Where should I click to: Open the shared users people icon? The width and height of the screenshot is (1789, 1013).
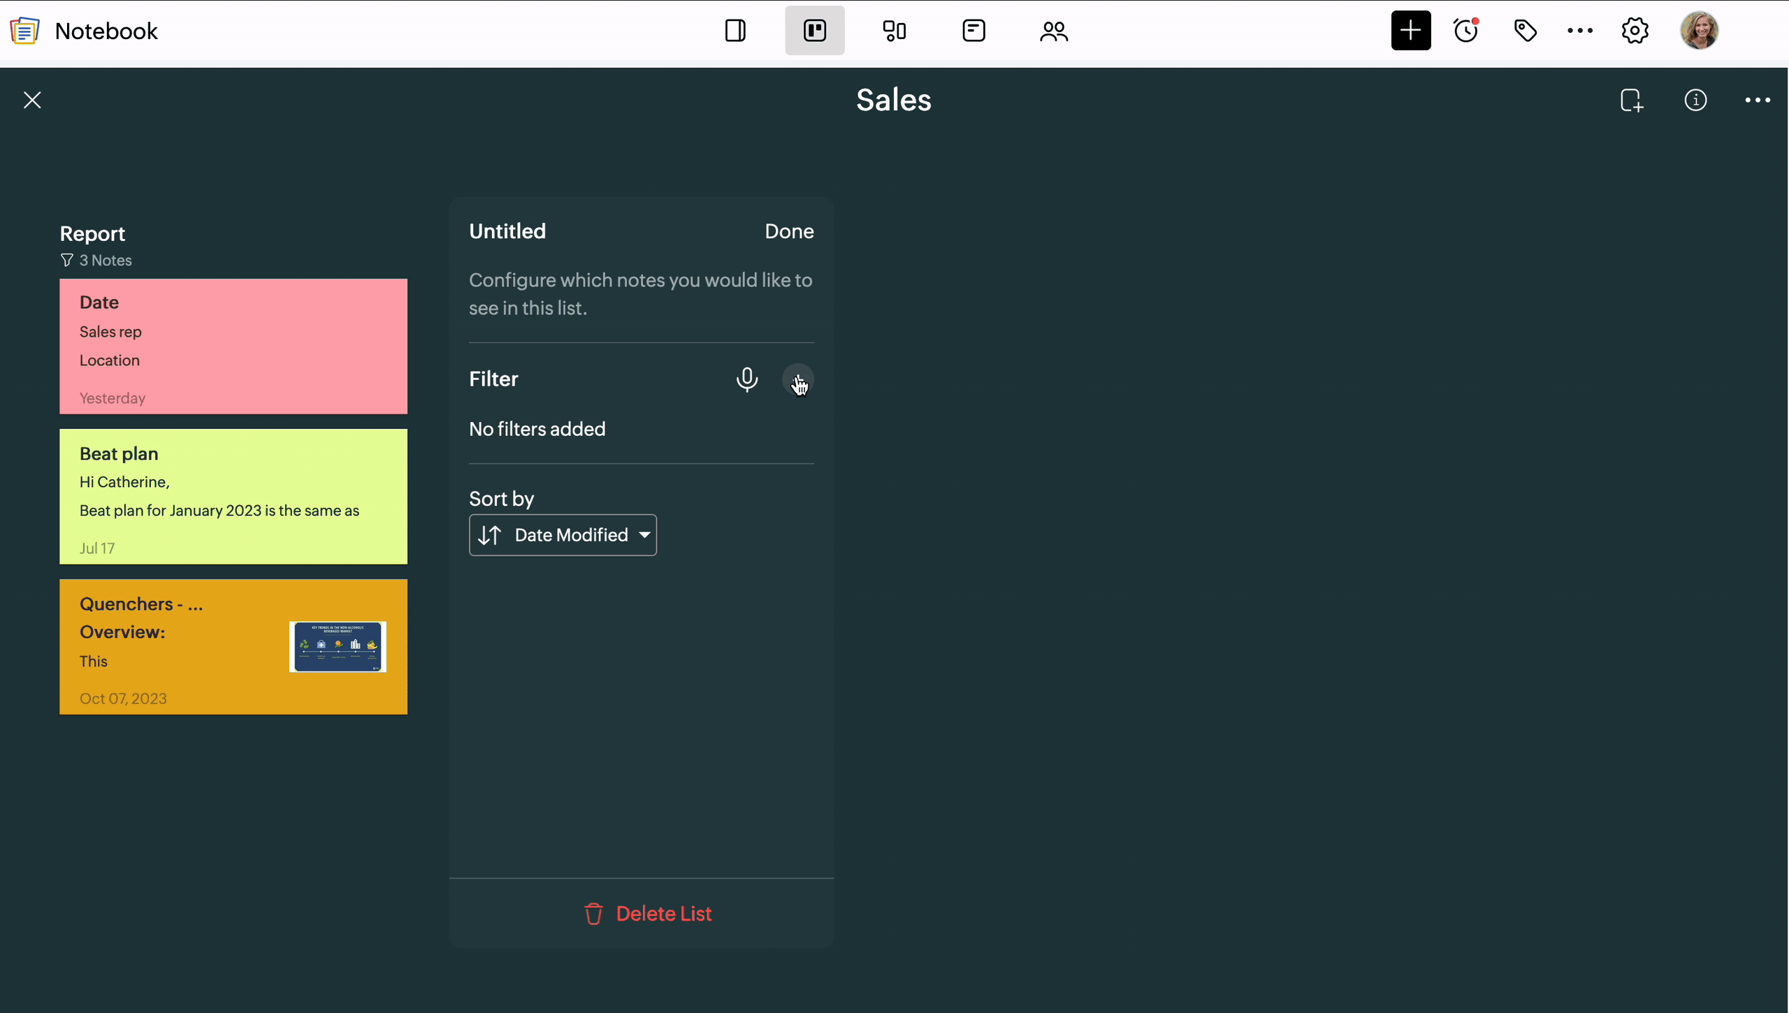pos(1053,31)
